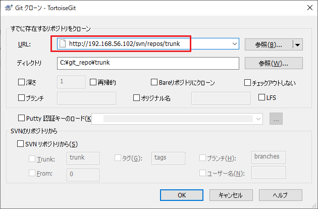
Task: Click the branch name input field
Action: (x=86, y=98)
